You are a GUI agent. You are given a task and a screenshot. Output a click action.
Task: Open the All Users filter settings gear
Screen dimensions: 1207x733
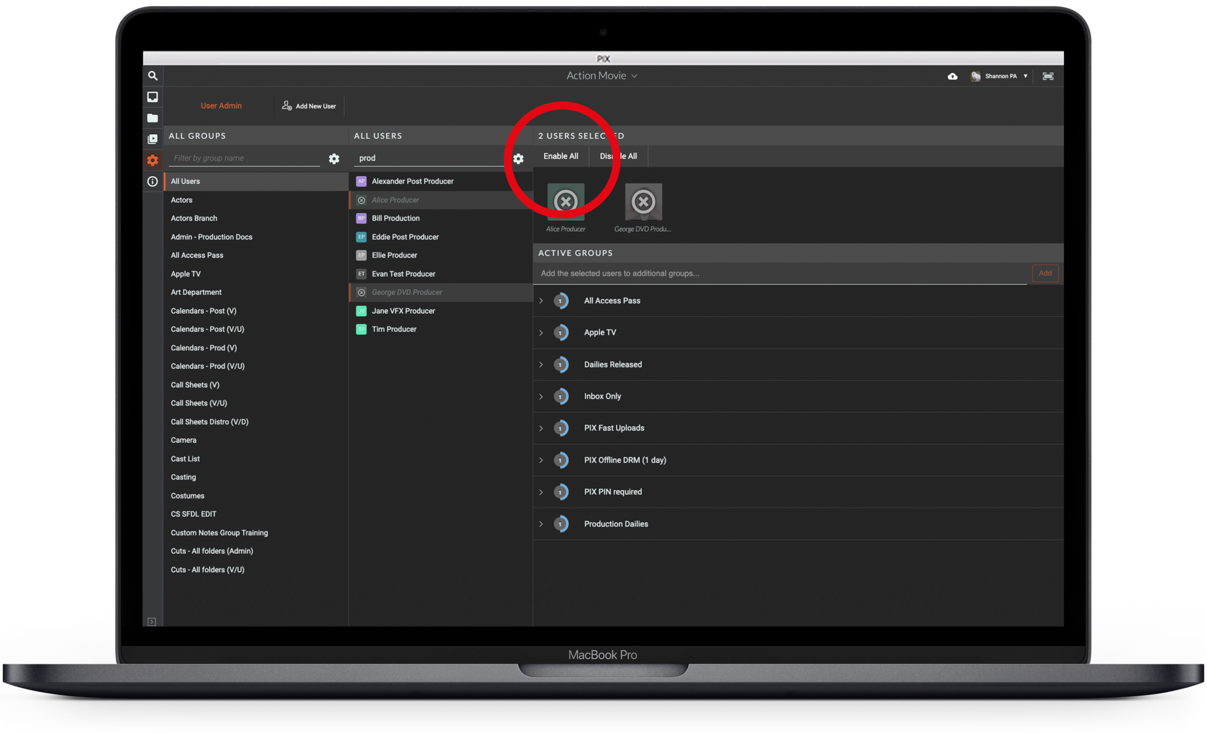pos(518,159)
